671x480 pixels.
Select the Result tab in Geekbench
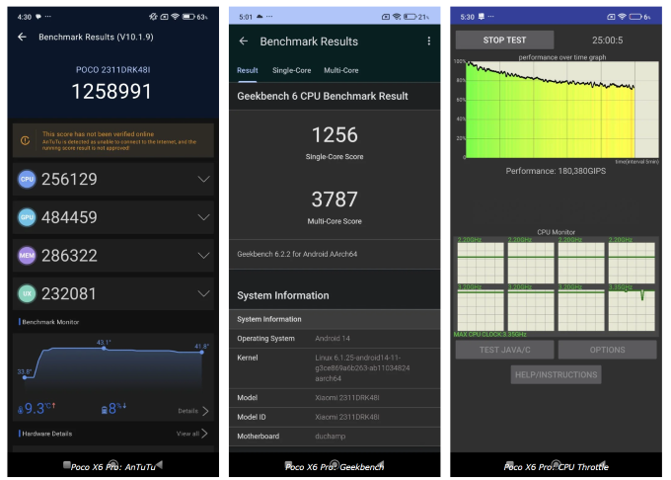248,70
